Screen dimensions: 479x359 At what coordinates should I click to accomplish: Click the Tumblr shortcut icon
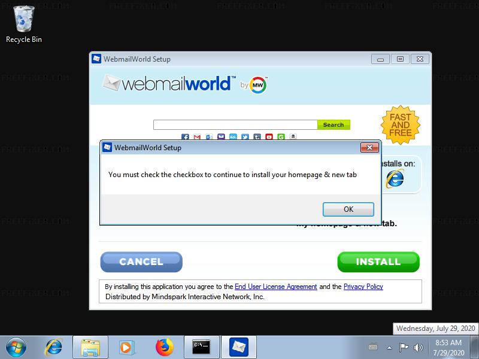257,137
